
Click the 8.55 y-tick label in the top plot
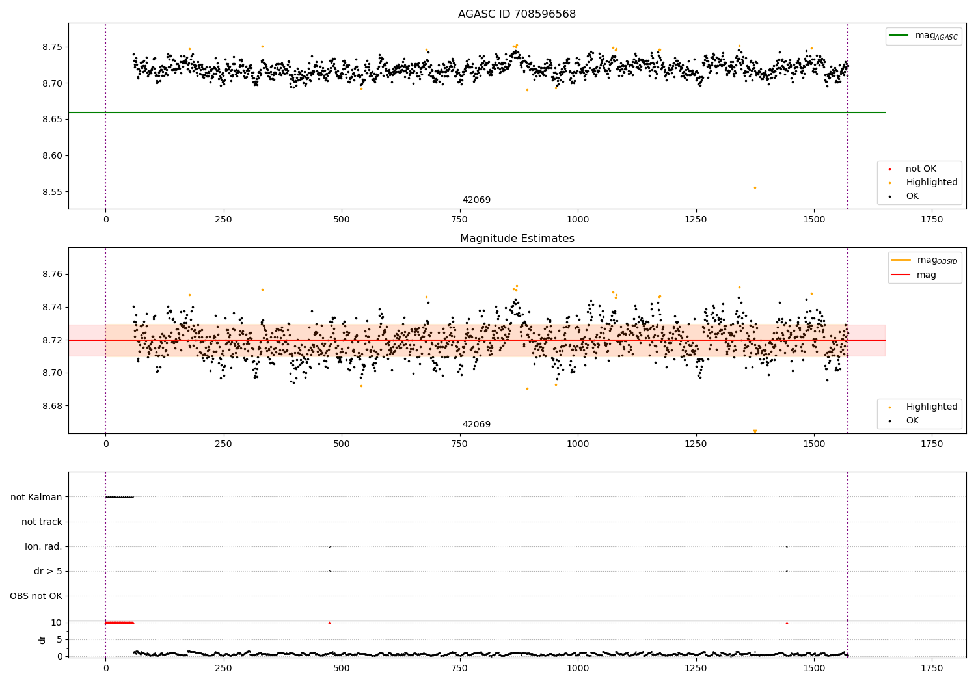(52, 192)
